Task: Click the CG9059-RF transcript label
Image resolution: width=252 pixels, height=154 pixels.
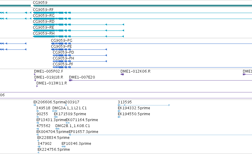Action: tap(43, 10)
